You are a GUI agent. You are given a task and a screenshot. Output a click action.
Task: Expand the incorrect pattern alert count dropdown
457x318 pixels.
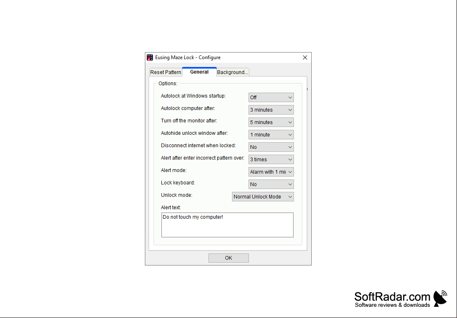[271, 160]
